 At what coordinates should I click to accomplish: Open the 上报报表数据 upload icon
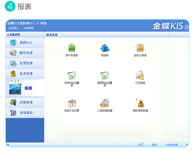point(105,104)
